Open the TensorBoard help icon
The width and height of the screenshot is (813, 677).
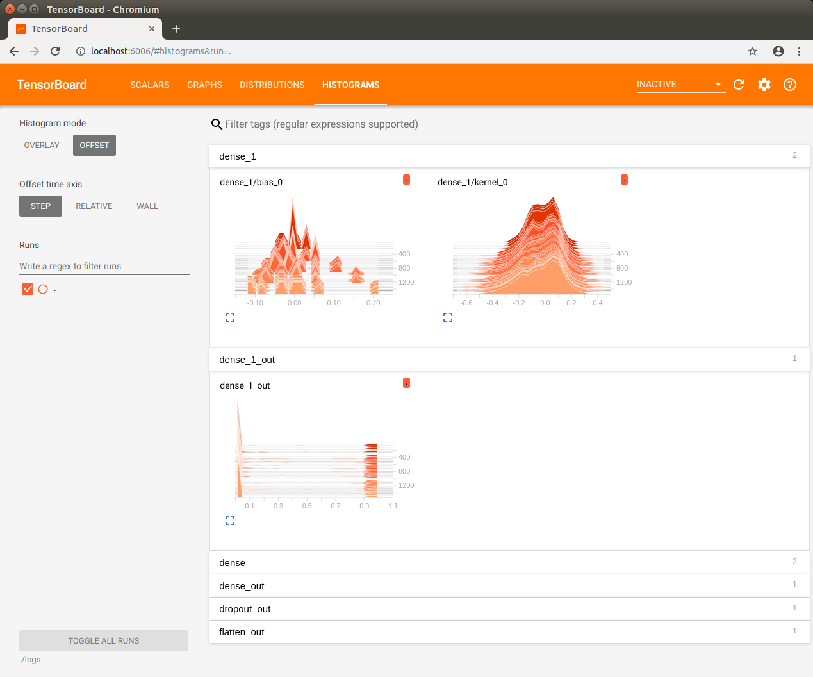(790, 85)
